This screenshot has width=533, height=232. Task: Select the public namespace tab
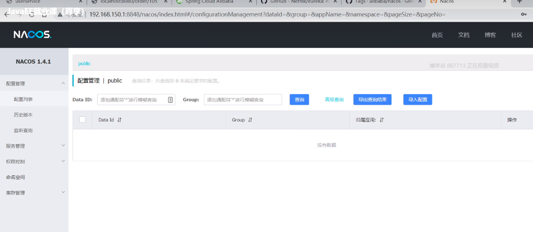[84, 64]
